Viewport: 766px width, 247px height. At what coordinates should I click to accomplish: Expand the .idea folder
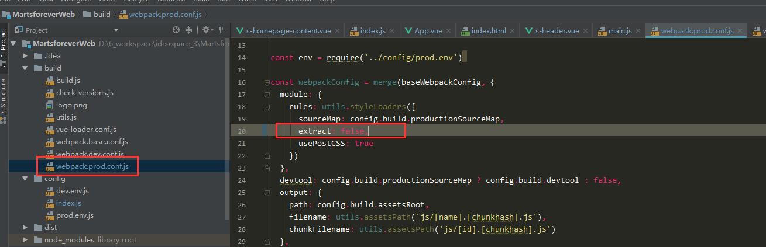(25, 56)
